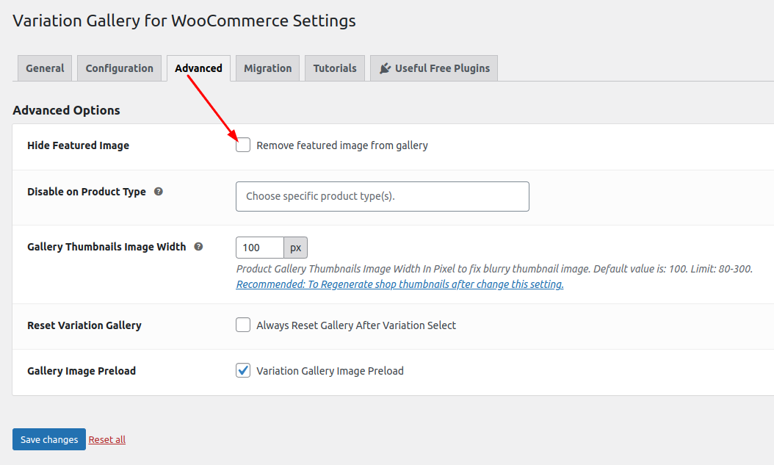Viewport: 774px width, 465px height.
Task: Click the Hide Featured Image label
Action: pyautogui.click(x=78, y=145)
